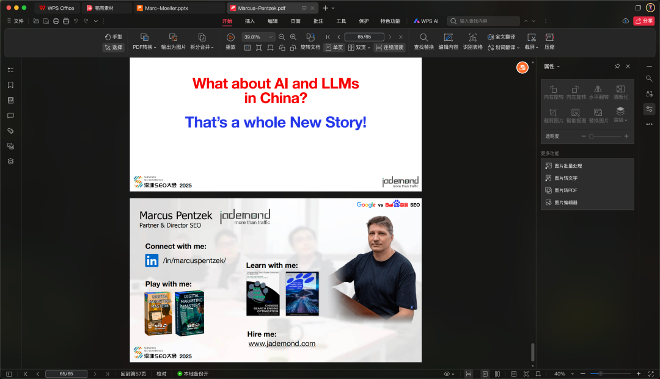
Task: Click the cloud sync icon
Action: click(x=626, y=21)
